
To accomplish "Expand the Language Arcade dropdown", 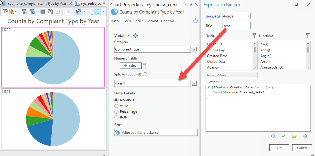I will pos(249,16).
